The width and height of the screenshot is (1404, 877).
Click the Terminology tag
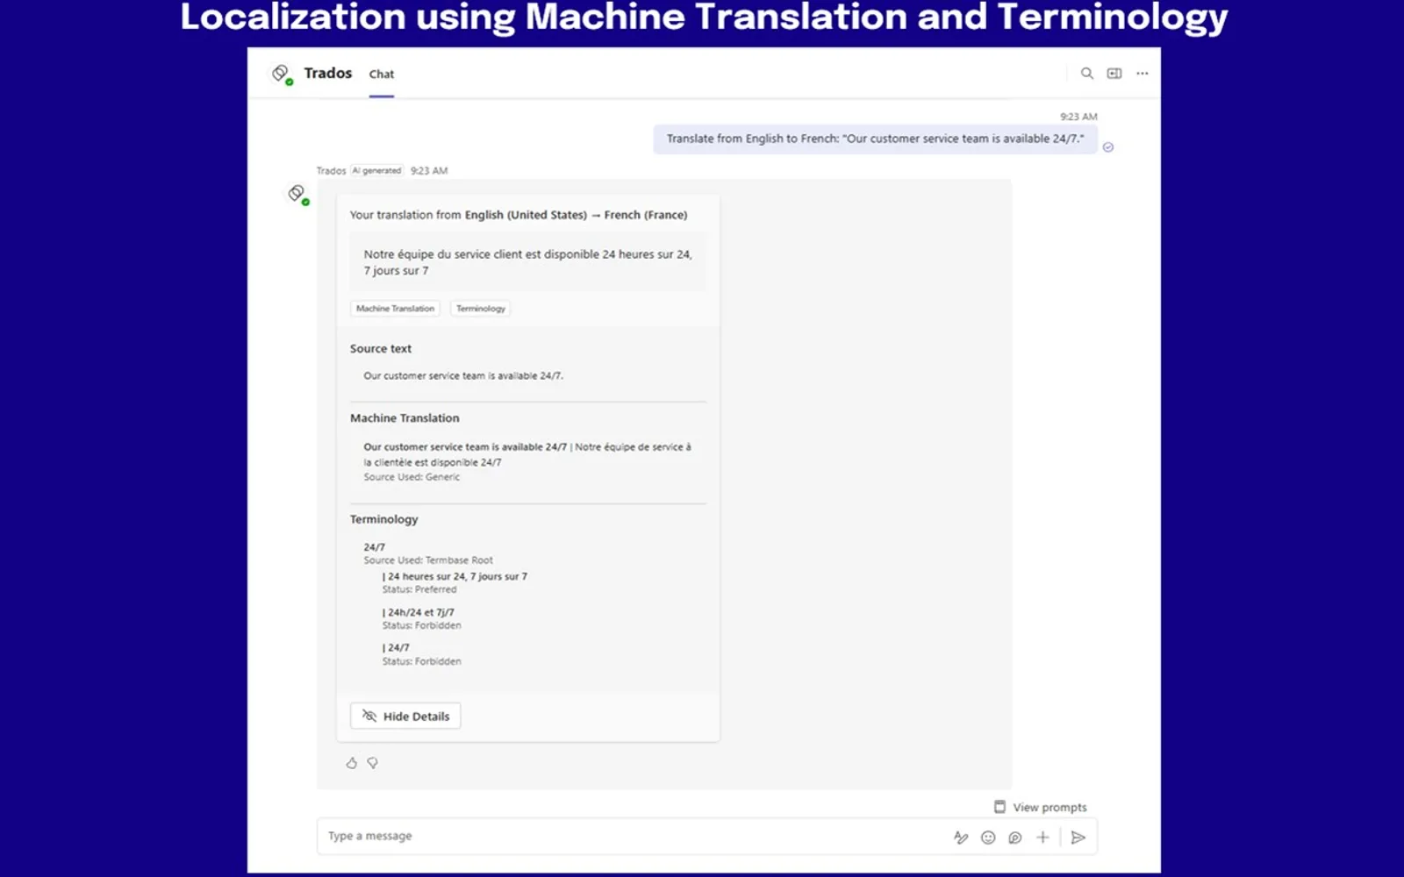[481, 309]
